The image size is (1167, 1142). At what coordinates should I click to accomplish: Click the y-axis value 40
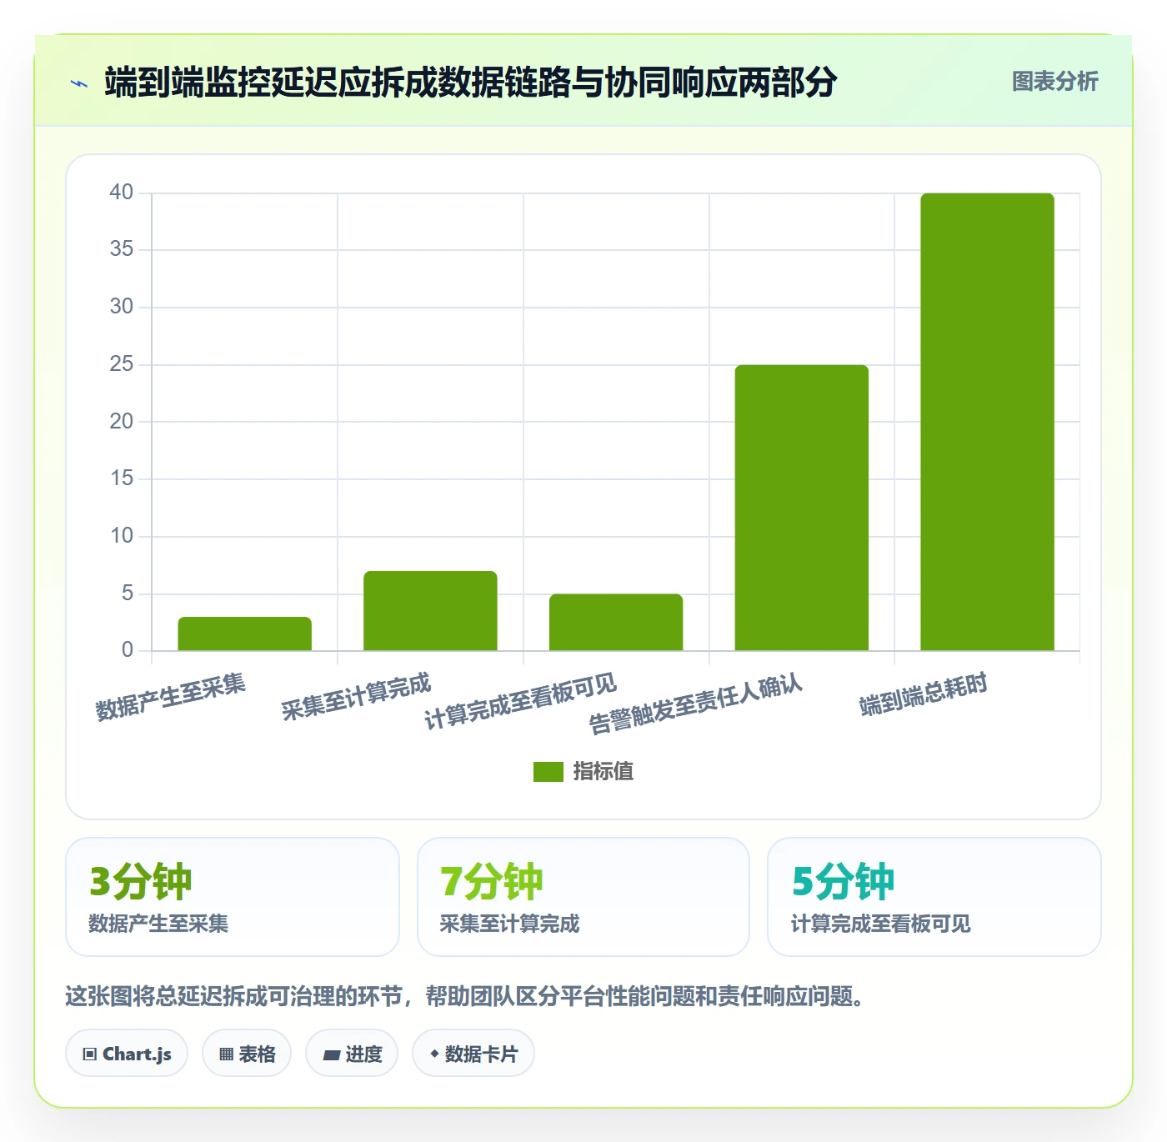click(x=122, y=193)
